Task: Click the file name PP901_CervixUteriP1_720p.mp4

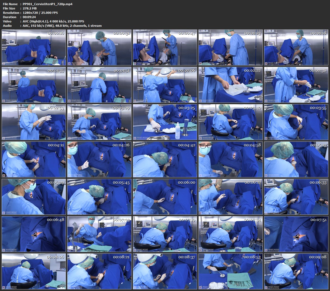Action: click(47, 4)
